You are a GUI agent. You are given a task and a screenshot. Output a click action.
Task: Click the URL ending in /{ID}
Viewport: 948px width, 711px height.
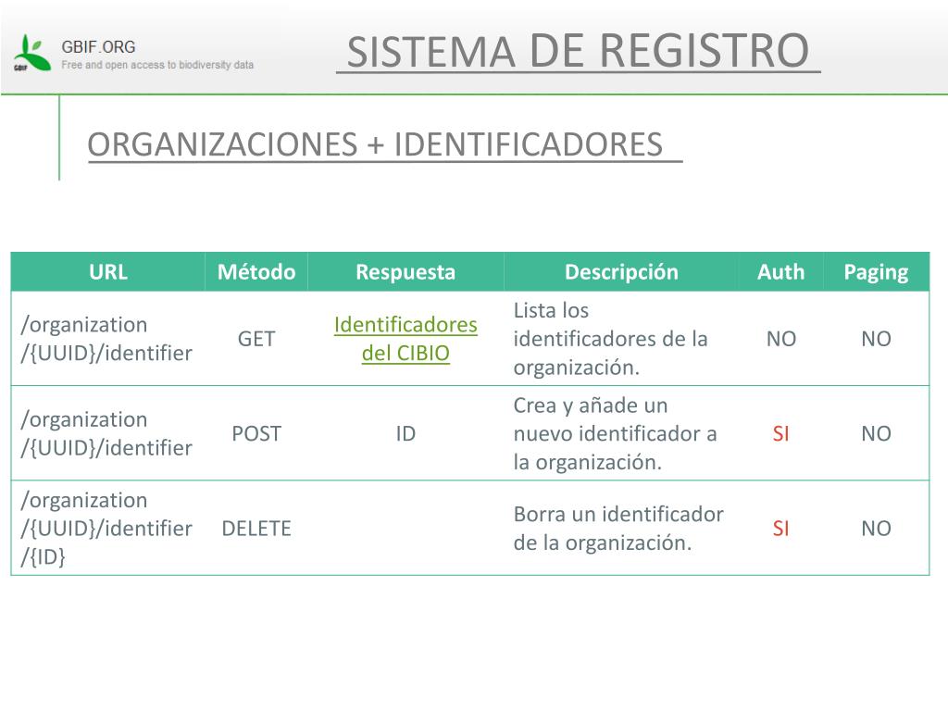tap(106, 529)
